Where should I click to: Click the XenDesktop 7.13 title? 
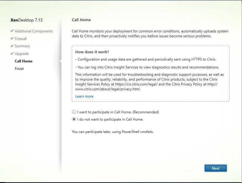tap(26, 20)
